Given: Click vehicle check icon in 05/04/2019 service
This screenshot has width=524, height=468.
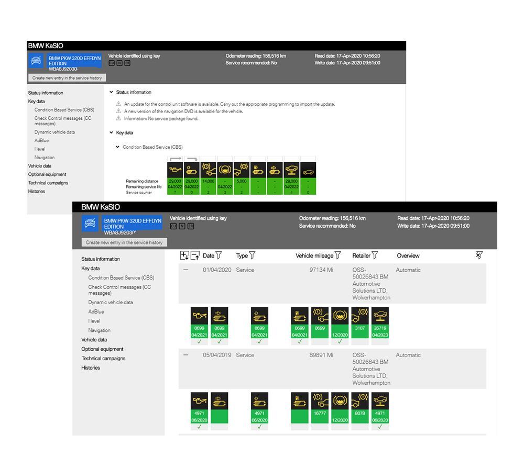Looking at the screenshot, I should [380, 400].
